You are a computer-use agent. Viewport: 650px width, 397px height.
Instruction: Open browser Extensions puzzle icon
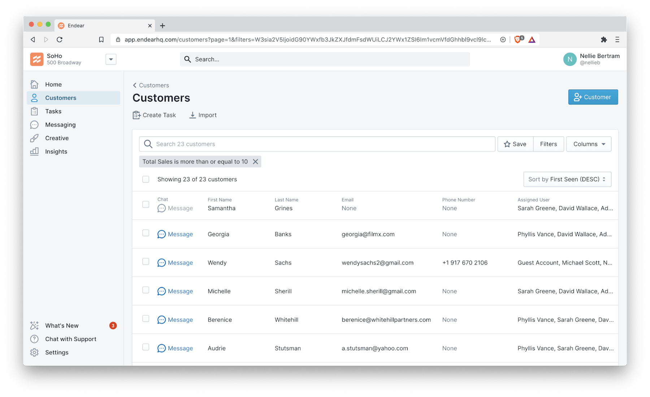coord(604,39)
